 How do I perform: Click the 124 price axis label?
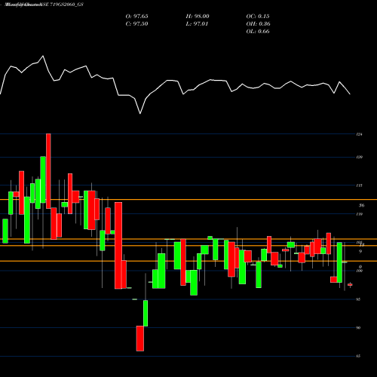click(360, 134)
